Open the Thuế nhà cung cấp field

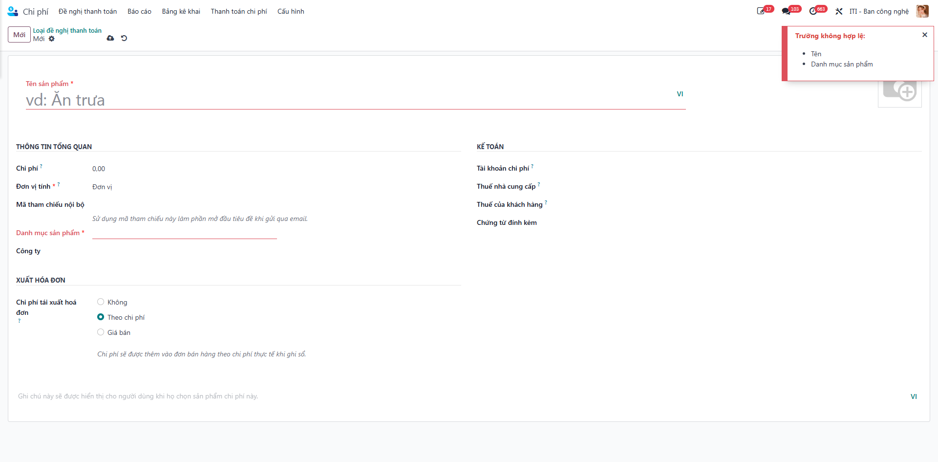(x=645, y=187)
